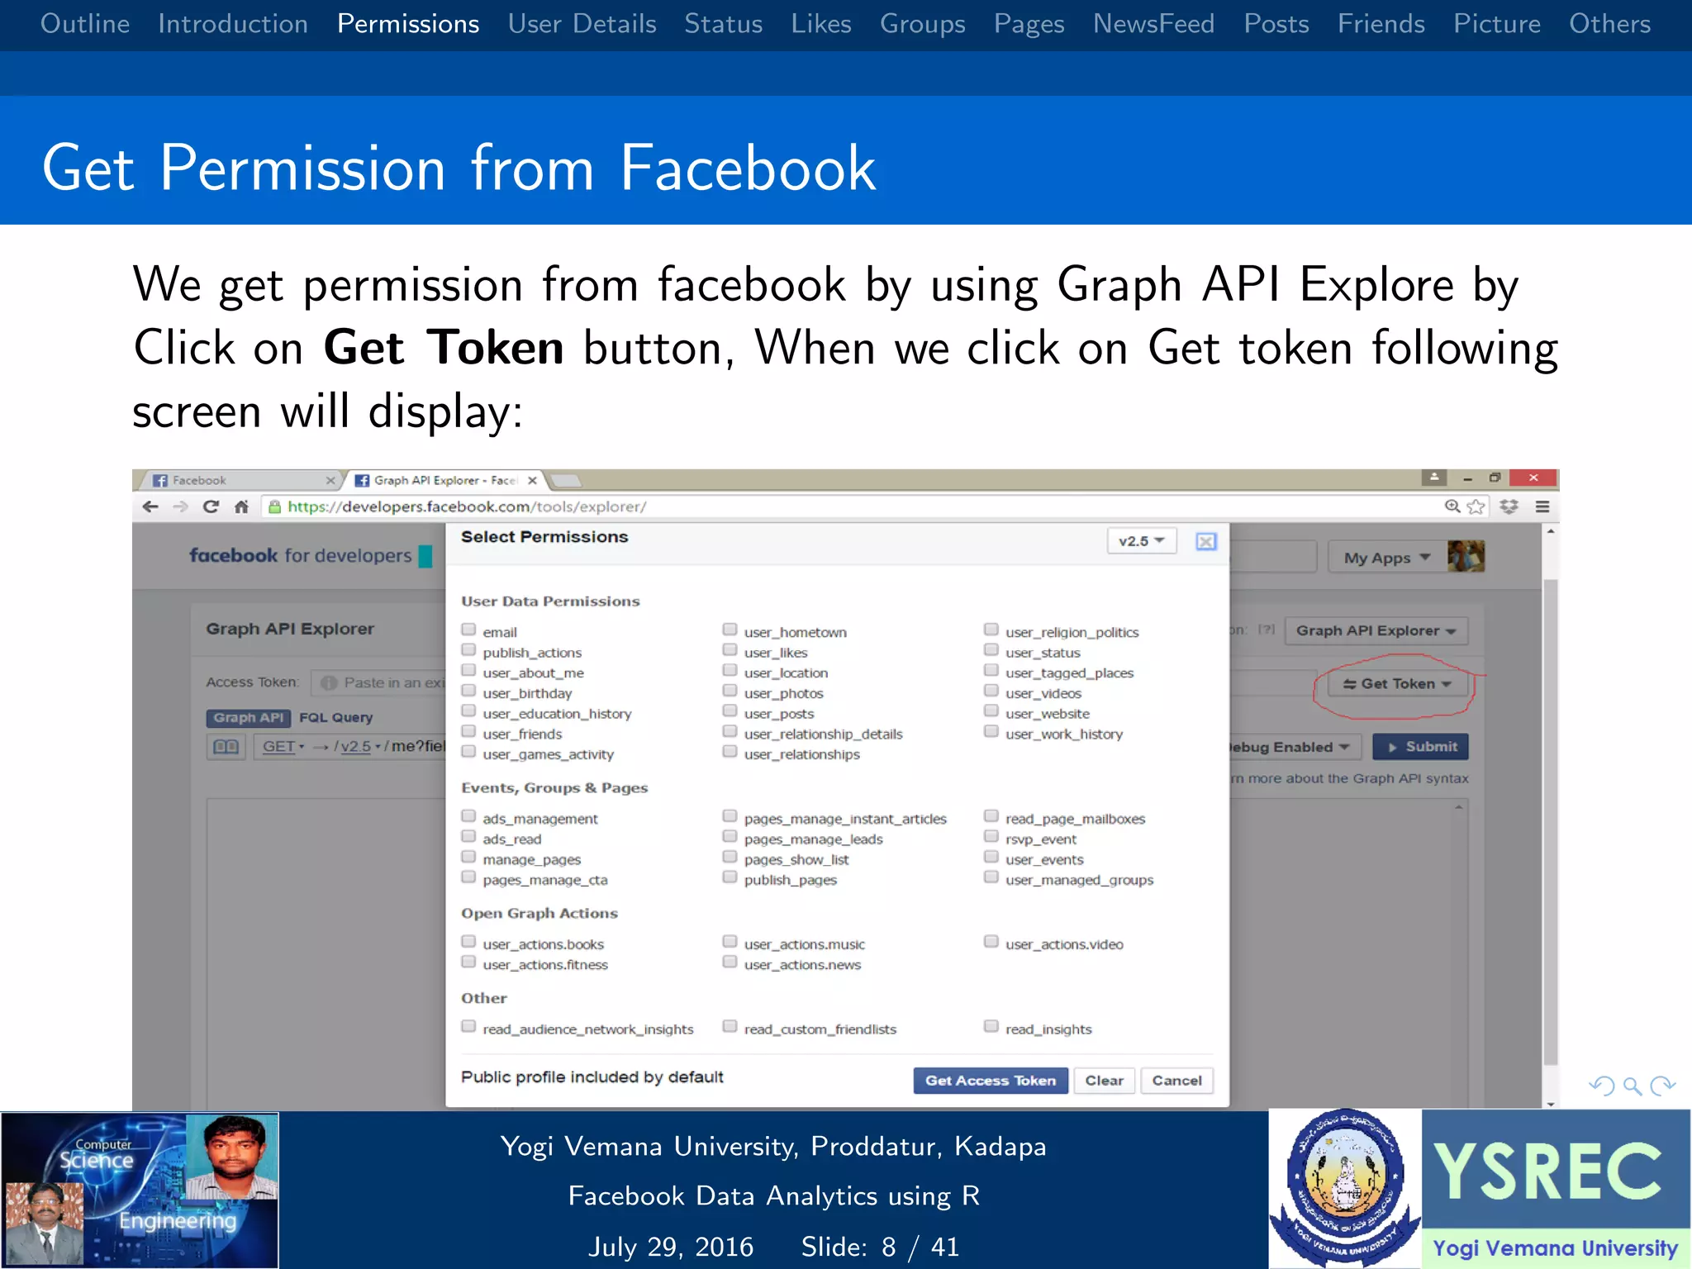The width and height of the screenshot is (1692, 1269).
Task: Click scrollbar down arrow
Action: click(x=1551, y=1104)
